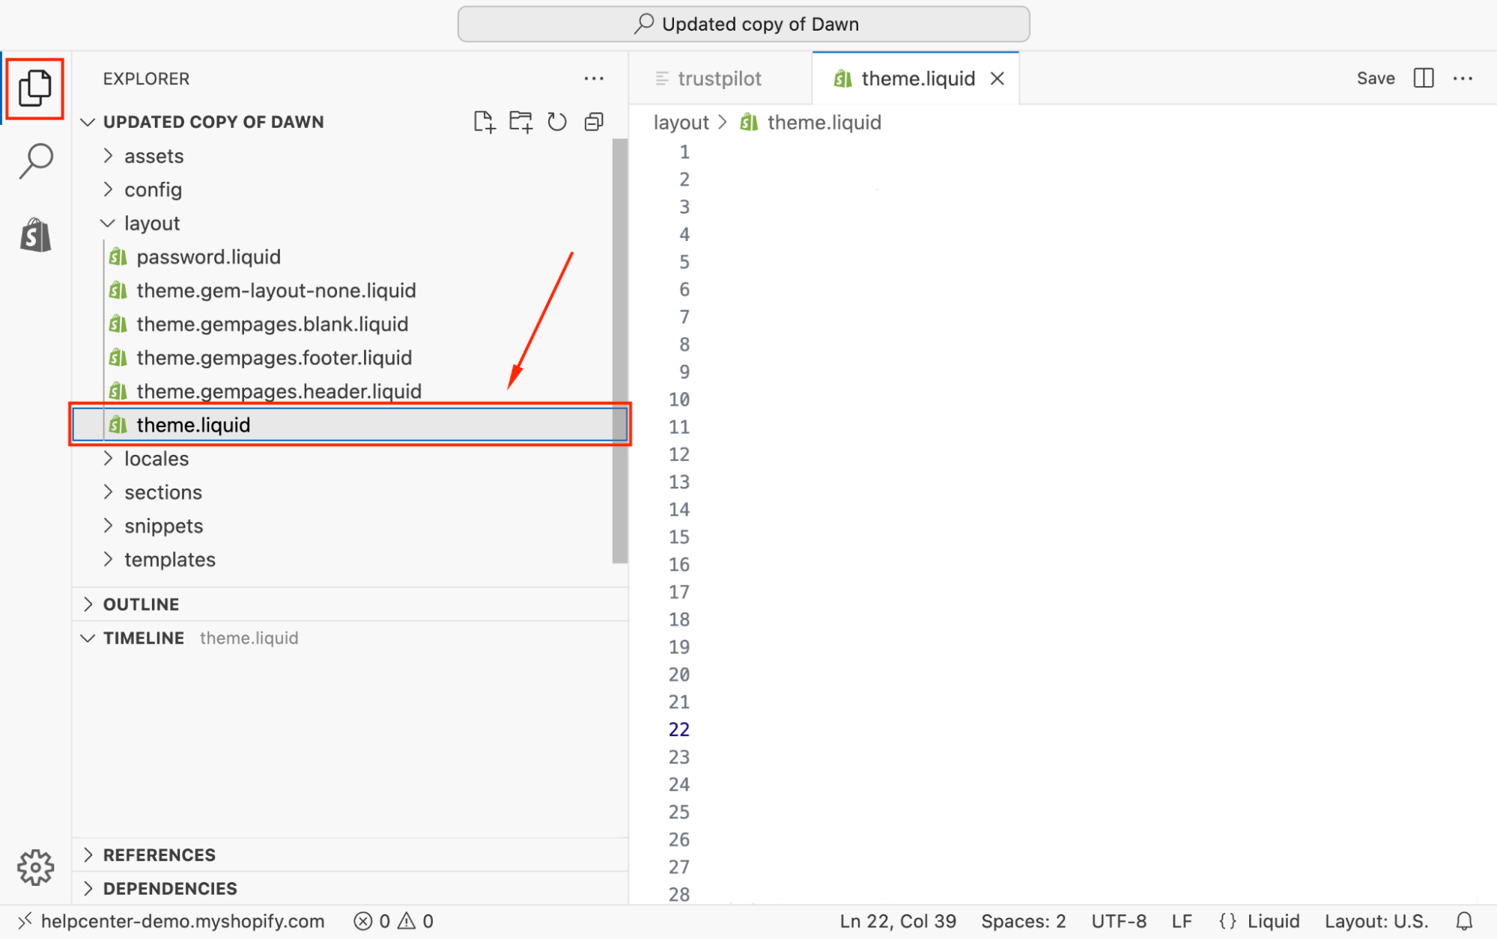Open the Search view icon
This screenshot has height=939, width=1497.
35,160
